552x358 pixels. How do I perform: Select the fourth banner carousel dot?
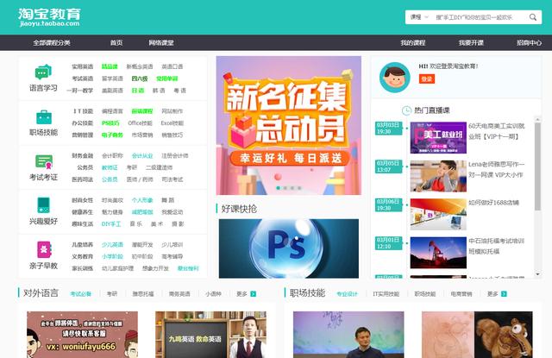[x=299, y=188]
